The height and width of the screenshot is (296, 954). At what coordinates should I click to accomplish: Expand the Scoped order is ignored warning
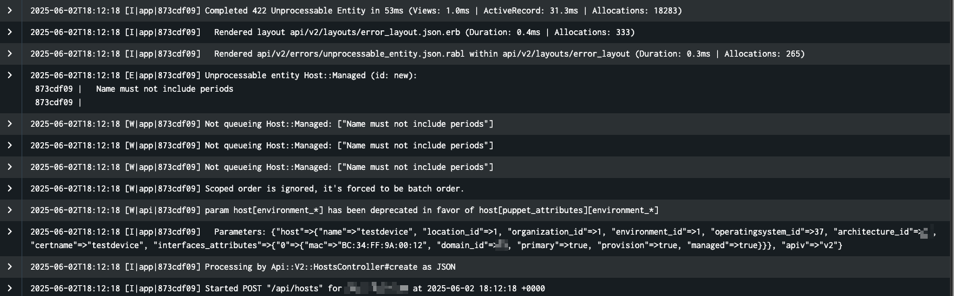tap(9, 189)
